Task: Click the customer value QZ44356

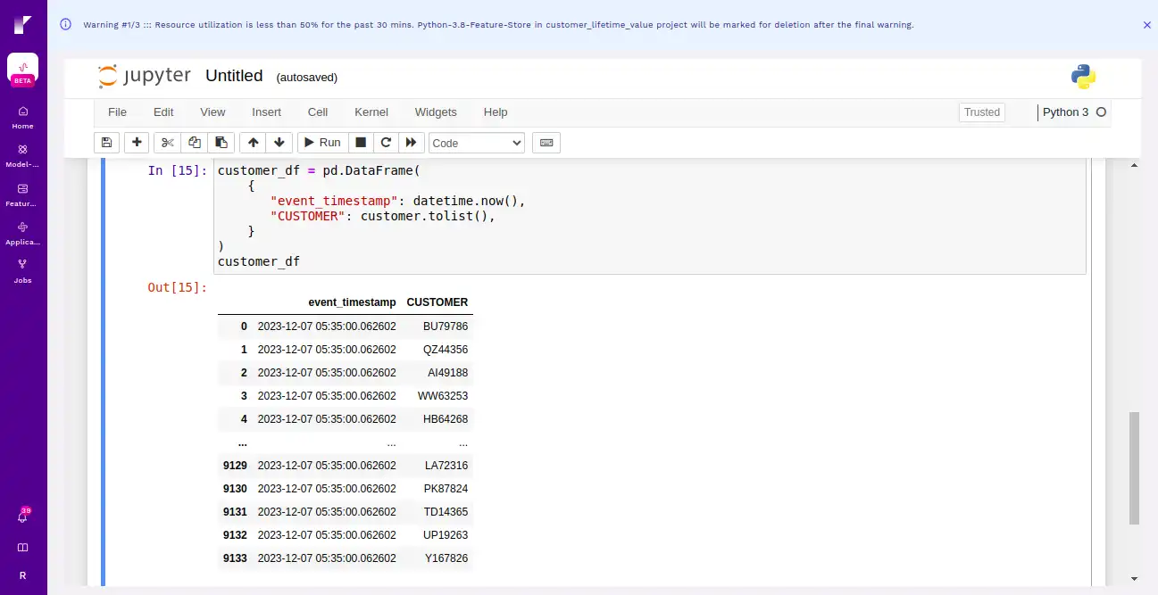Action: (446, 350)
